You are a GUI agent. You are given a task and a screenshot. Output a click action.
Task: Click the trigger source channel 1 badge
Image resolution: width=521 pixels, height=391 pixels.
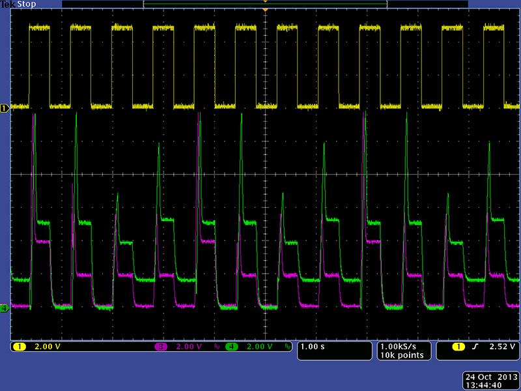tap(460, 347)
